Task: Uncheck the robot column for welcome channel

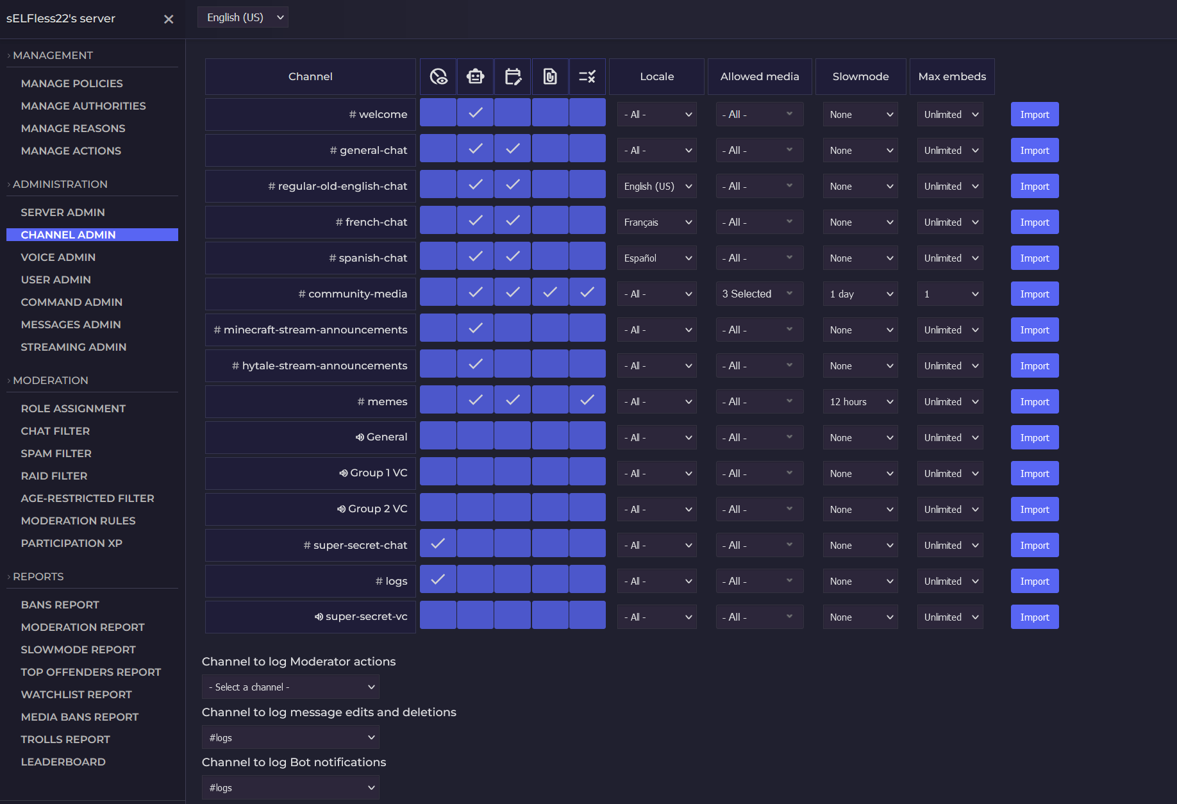Action: [x=475, y=113]
